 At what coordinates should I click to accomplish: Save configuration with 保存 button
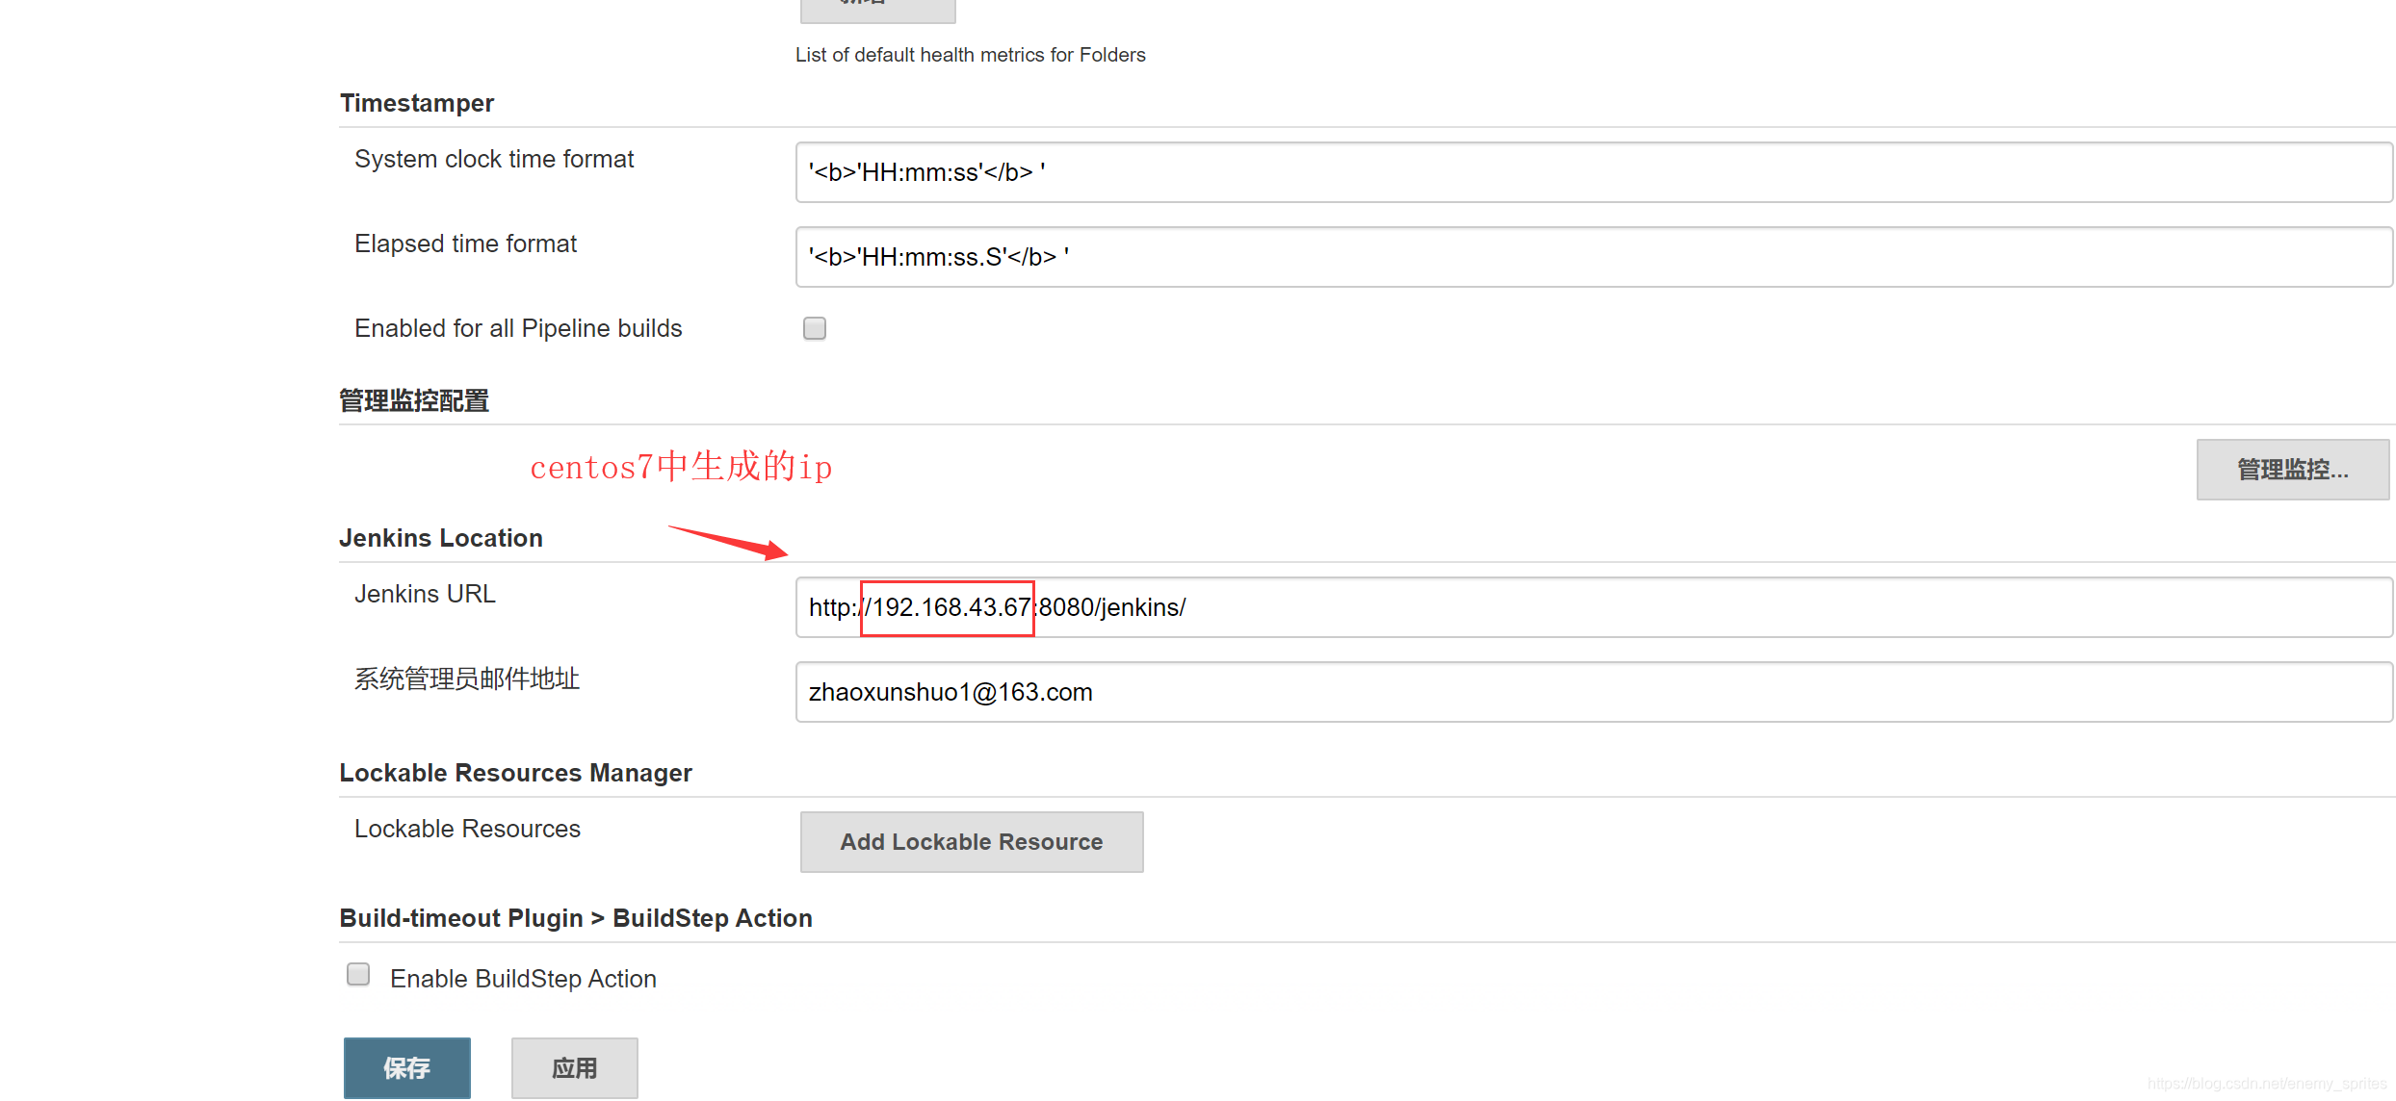(x=406, y=1067)
